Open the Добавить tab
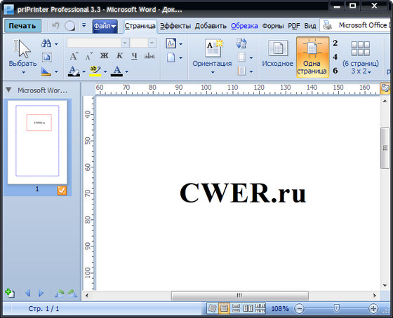 click(x=211, y=26)
